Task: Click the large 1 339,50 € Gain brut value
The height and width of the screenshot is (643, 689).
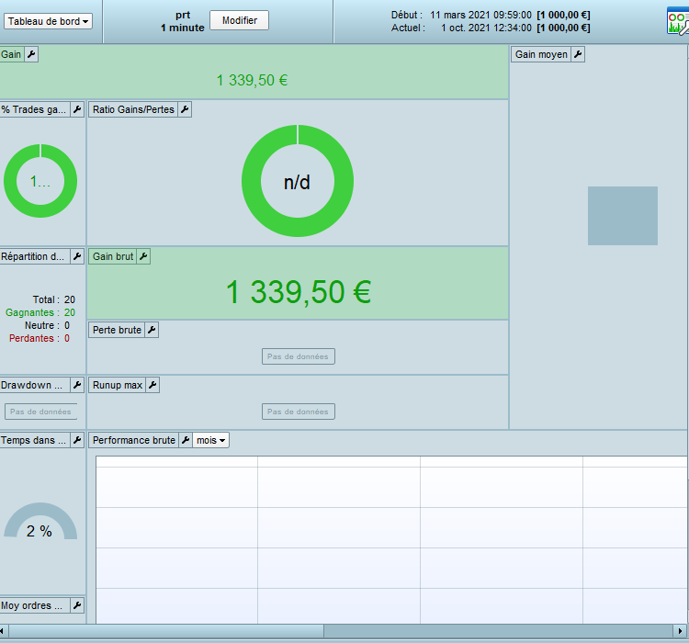Action: pyautogui.click(x=299, y=292)
